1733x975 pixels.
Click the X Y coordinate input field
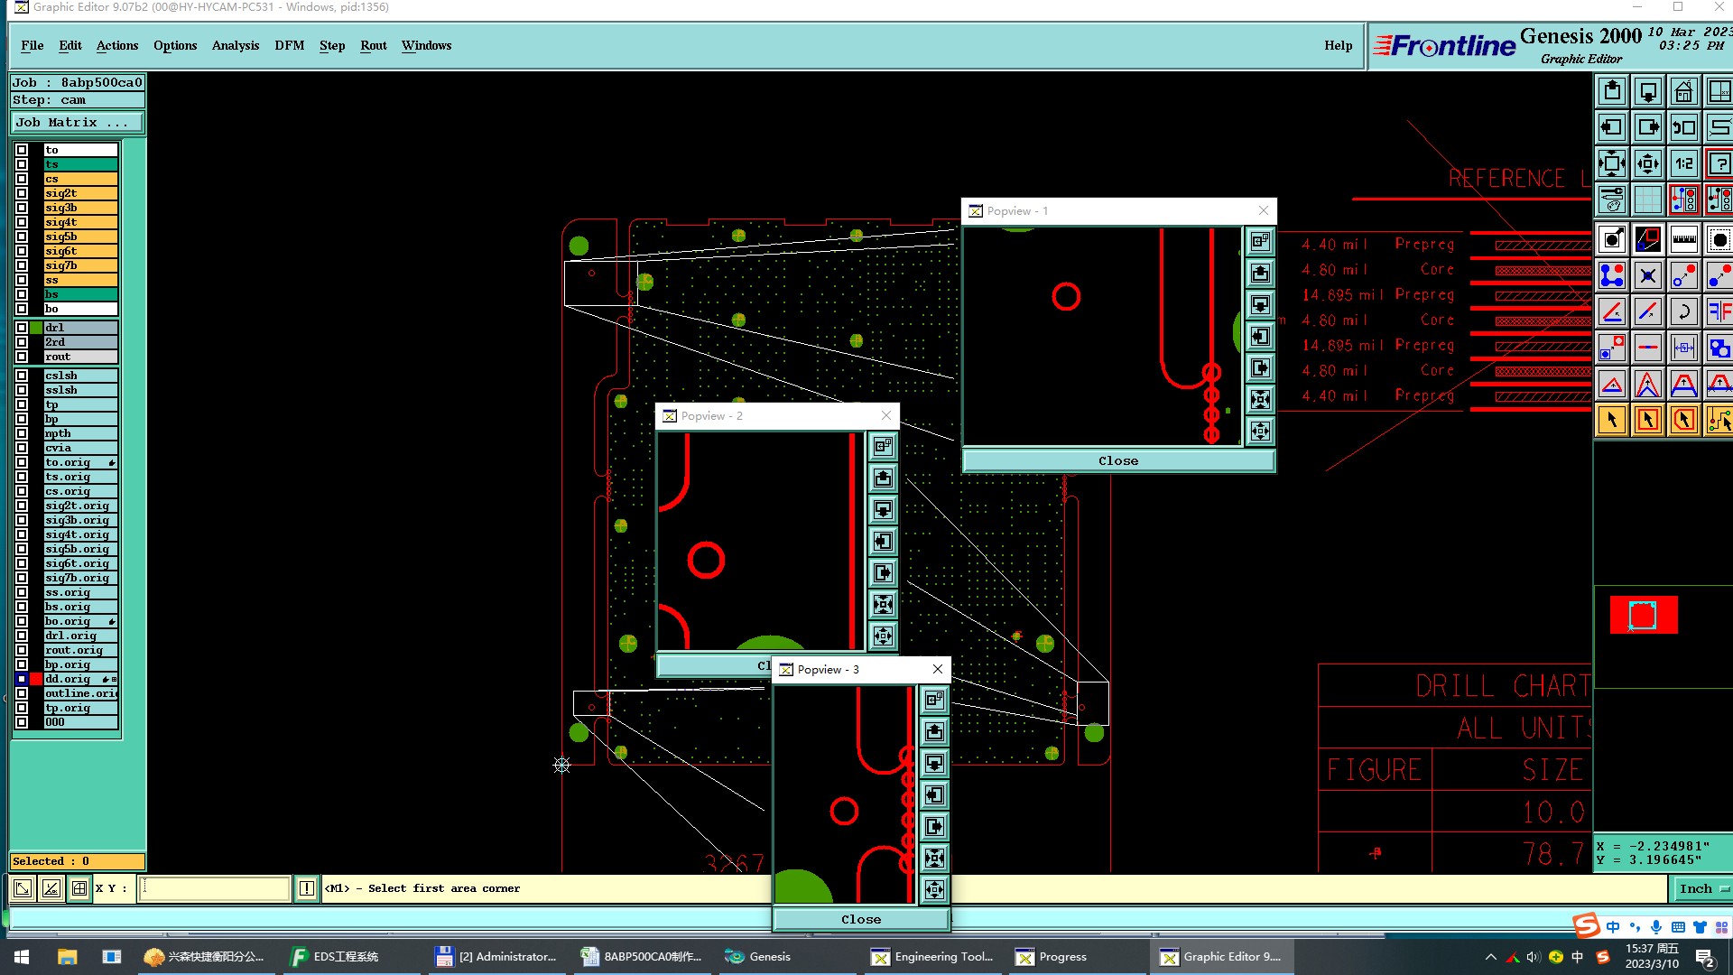click(215, 889)
